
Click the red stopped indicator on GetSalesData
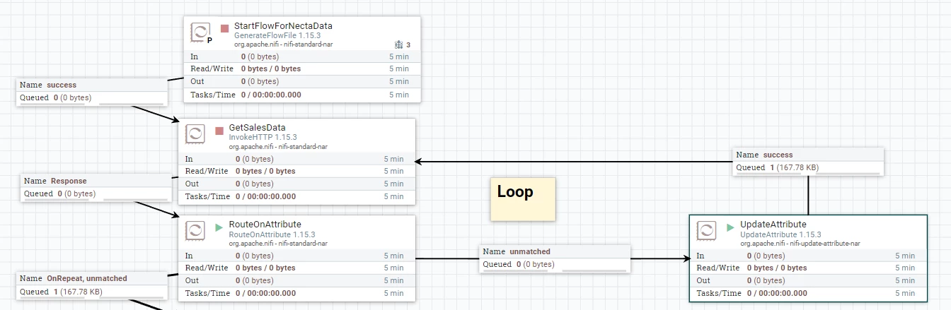[219, 131]
